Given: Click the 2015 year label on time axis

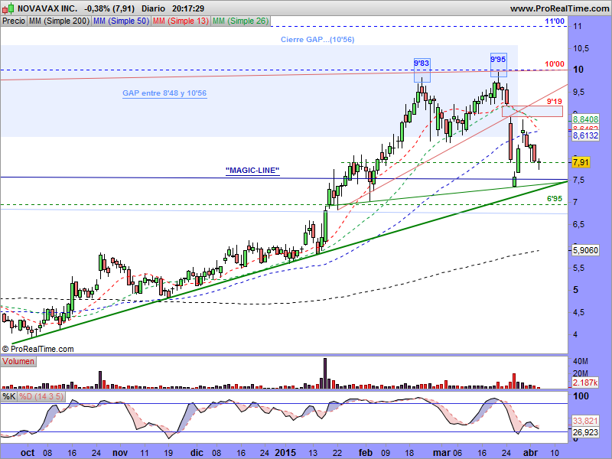Looking at the screenshot, I should pos(285,453).
